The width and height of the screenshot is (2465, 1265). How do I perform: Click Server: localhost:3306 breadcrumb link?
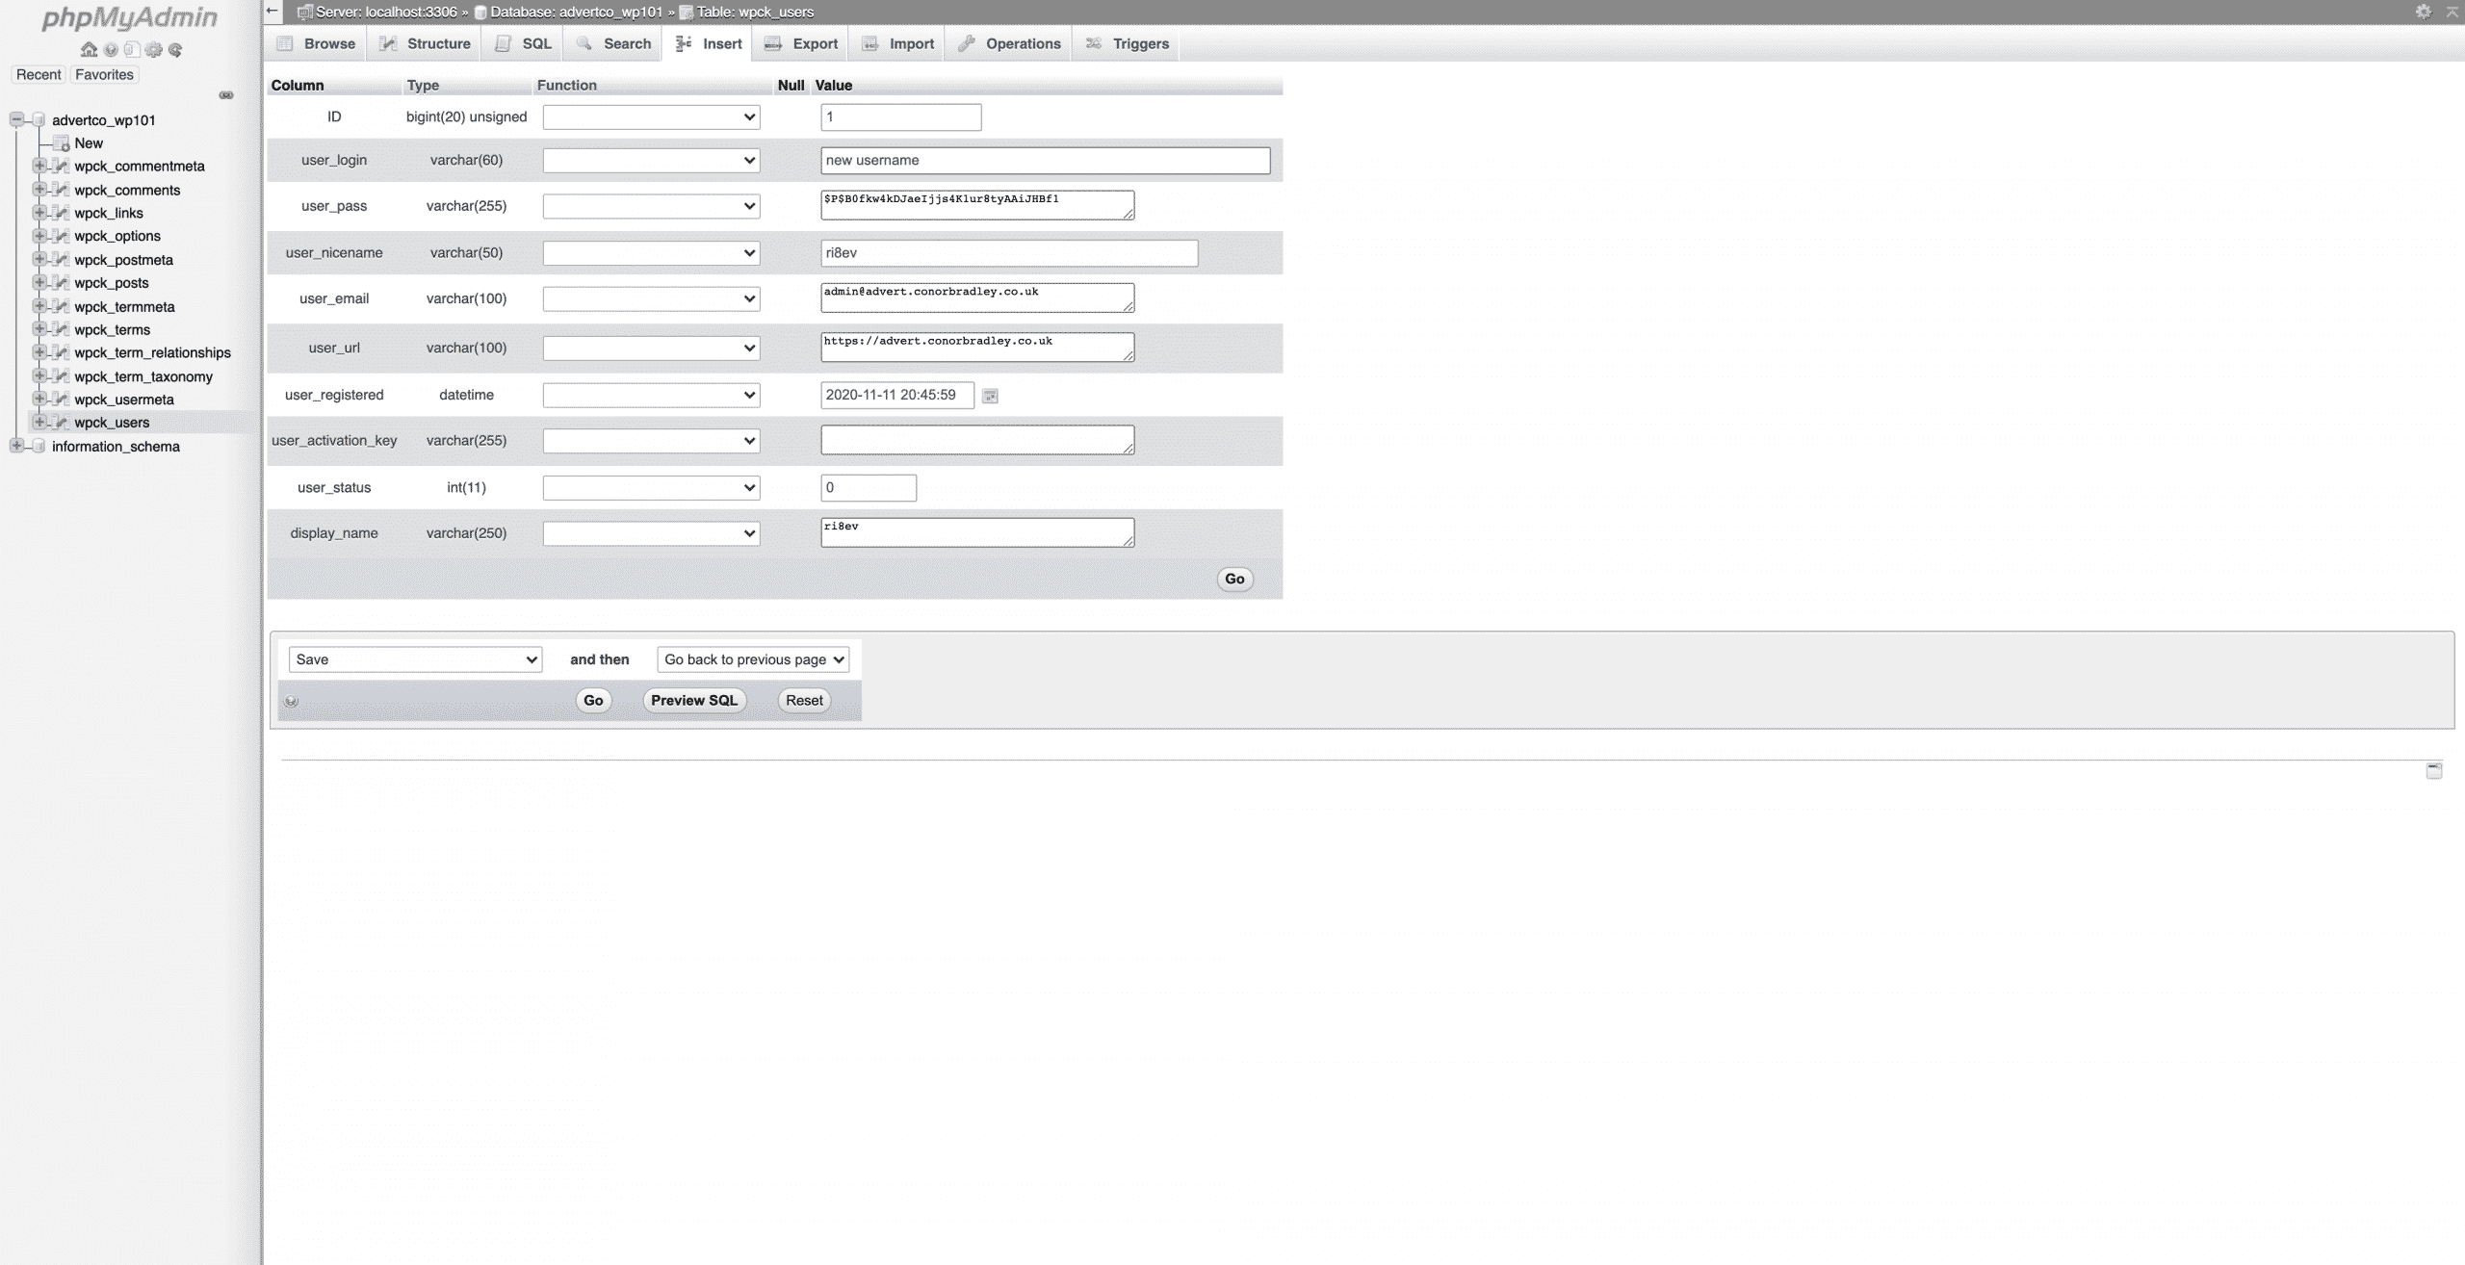click(x=386, y=12)
